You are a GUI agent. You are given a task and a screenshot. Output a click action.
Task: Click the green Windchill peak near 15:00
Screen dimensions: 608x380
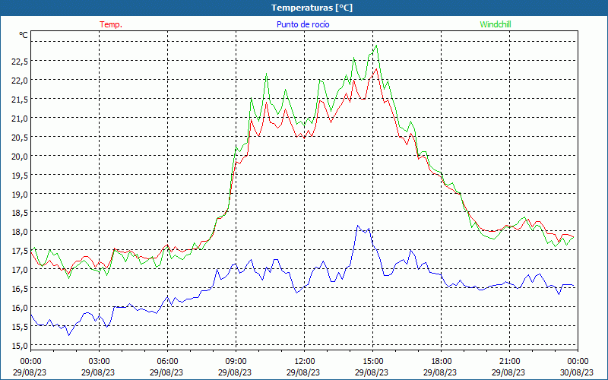pos(376,46)
